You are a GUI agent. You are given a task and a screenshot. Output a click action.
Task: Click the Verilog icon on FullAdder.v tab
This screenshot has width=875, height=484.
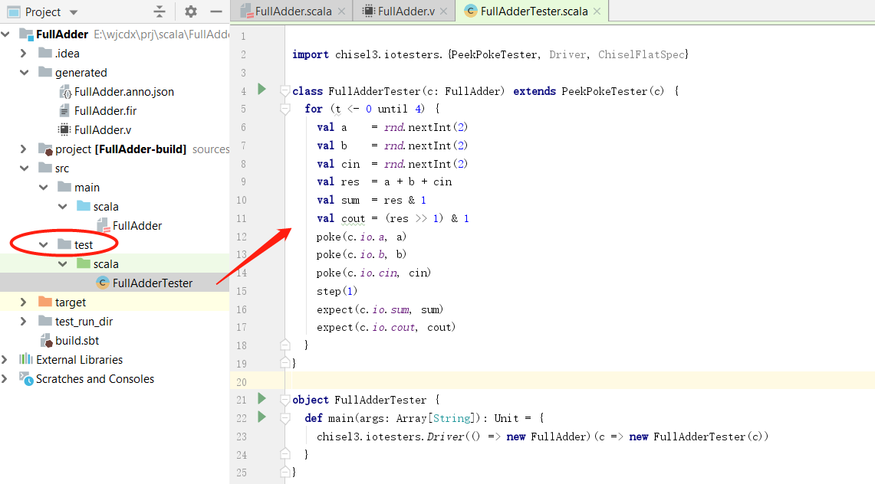[368, 11]
